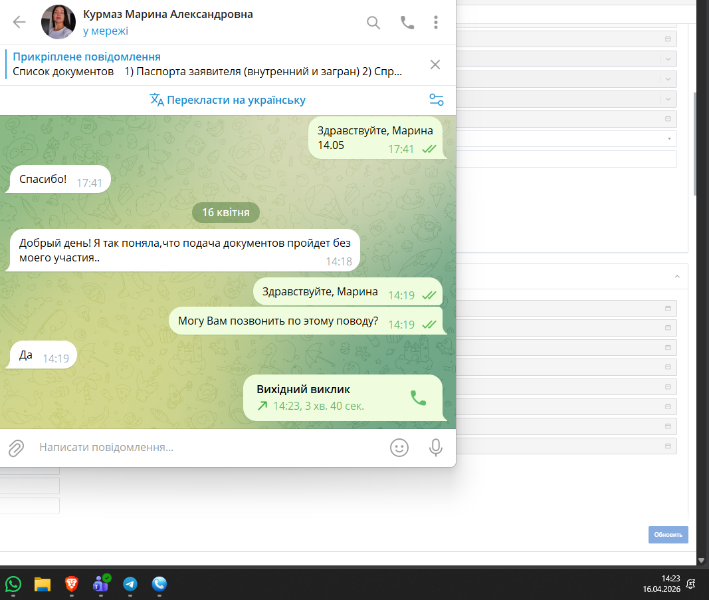Open the taskbar clock showing 14:23 16.04.2026

click(662, 584)
